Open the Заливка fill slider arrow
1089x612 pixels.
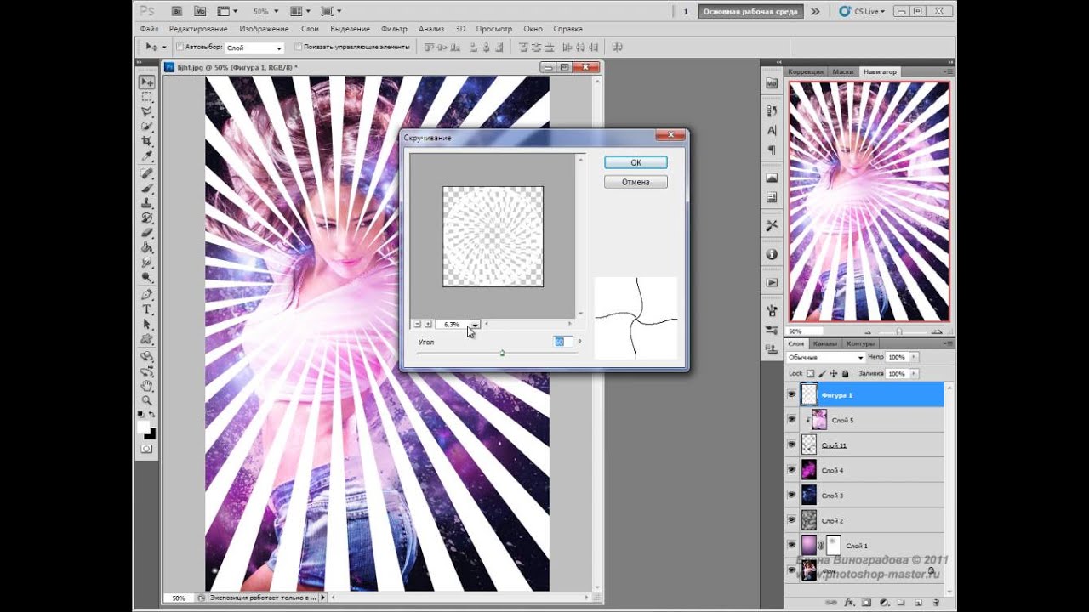pyautogui.click(x=914, y=373)
